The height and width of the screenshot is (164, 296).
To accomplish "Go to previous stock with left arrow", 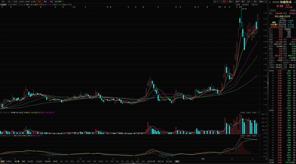I will pyautogui.click(x=270, y=2).
